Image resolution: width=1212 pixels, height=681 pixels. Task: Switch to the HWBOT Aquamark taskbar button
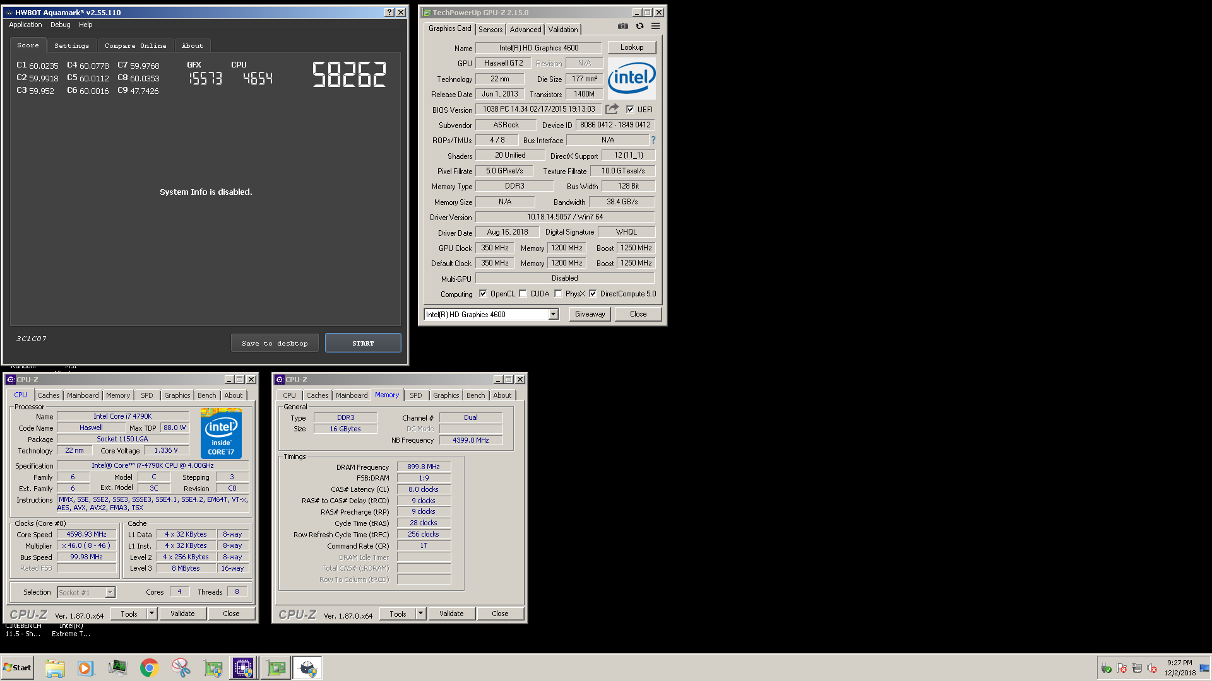(307, 668)
